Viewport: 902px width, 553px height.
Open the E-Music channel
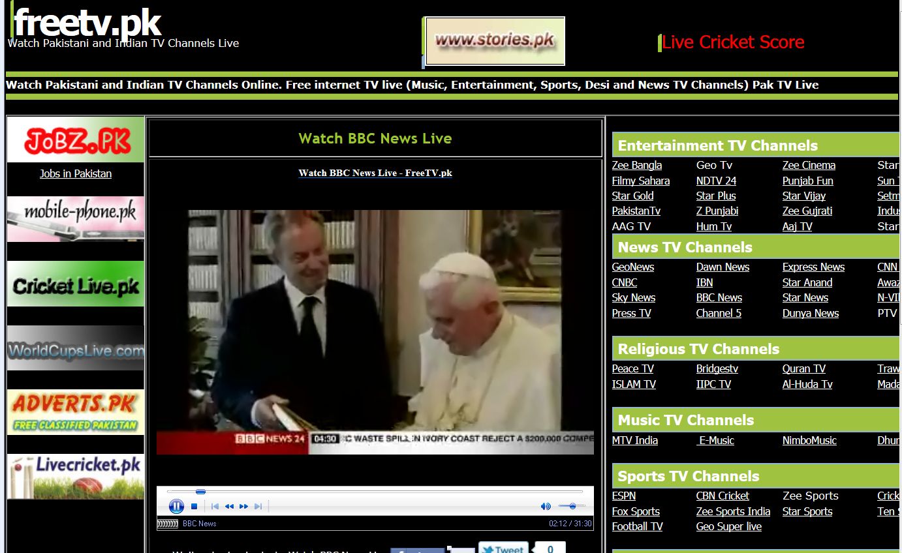(716, 440)
